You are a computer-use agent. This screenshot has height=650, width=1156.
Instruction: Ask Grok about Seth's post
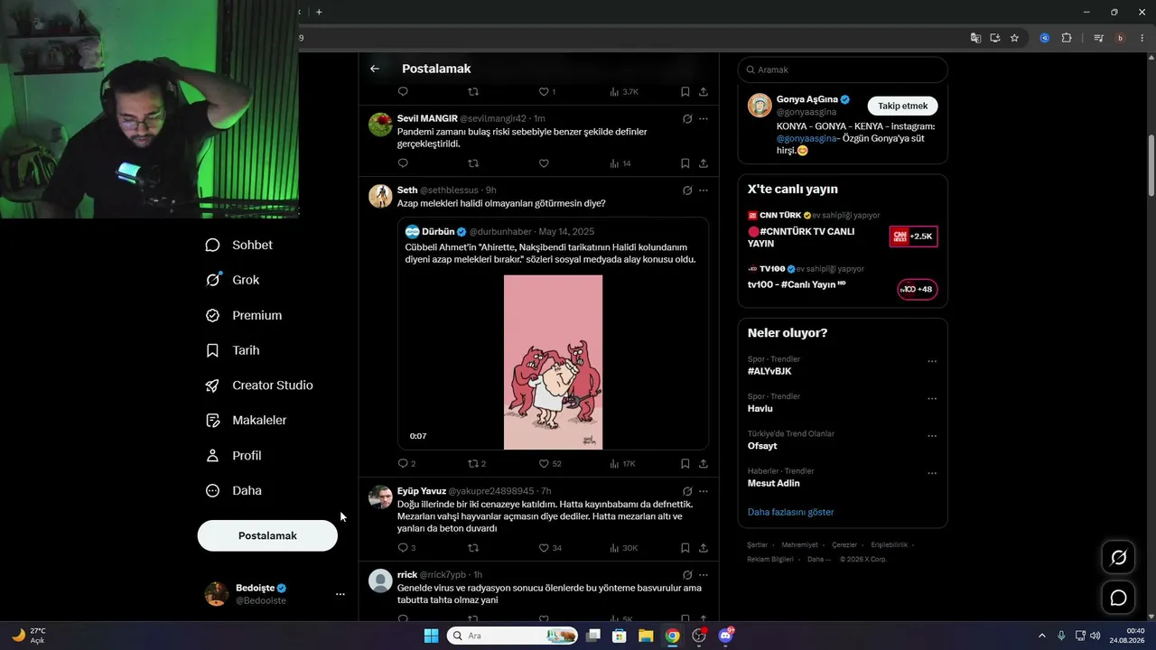pyautogui.click(x=687, y=190)
